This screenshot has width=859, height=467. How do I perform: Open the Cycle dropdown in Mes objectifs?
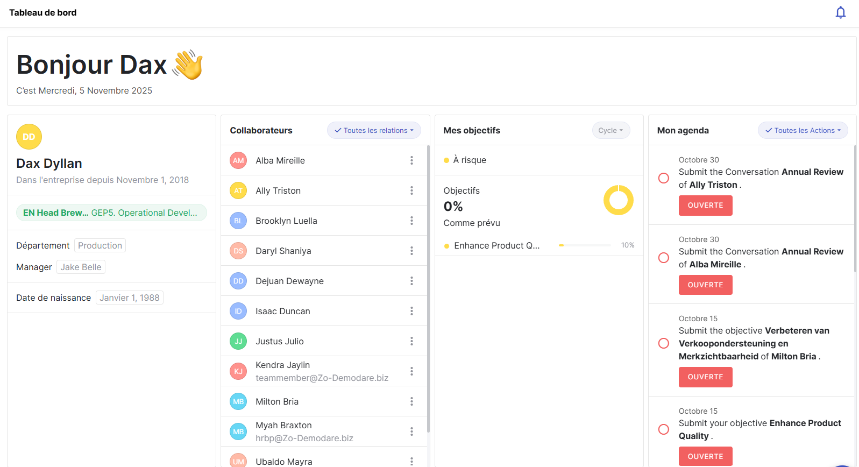(610, 130)
